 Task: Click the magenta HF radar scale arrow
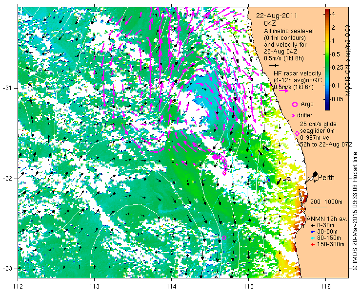tap(283, 91)
